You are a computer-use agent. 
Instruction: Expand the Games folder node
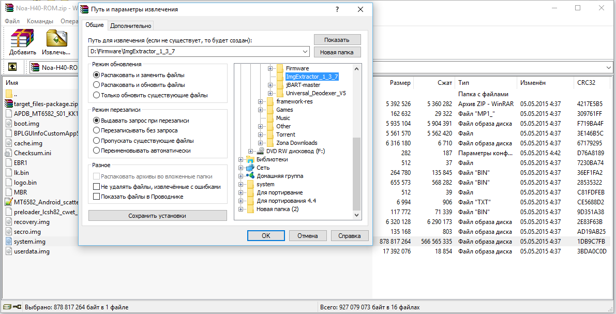coord(261,110)
